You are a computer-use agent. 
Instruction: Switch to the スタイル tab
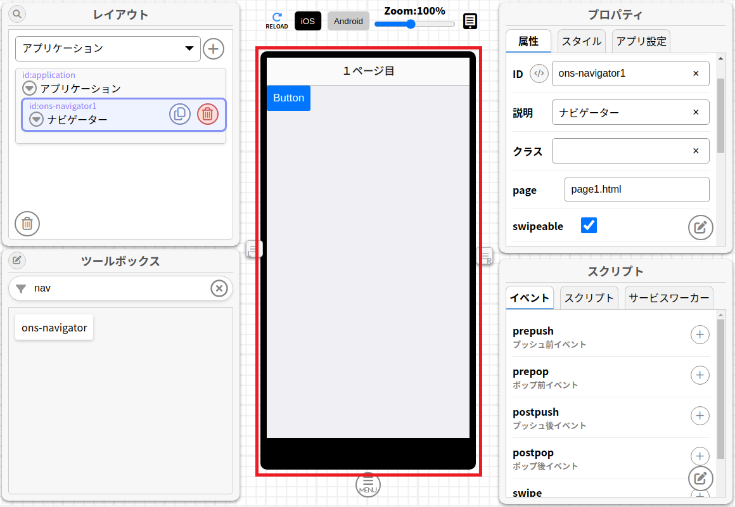tap(580, 41)
